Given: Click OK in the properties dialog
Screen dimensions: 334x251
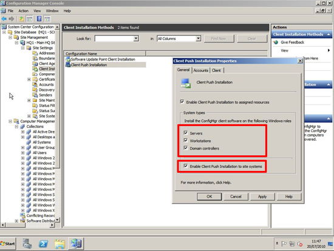Looking at the screenshot, I should point(209,196).
